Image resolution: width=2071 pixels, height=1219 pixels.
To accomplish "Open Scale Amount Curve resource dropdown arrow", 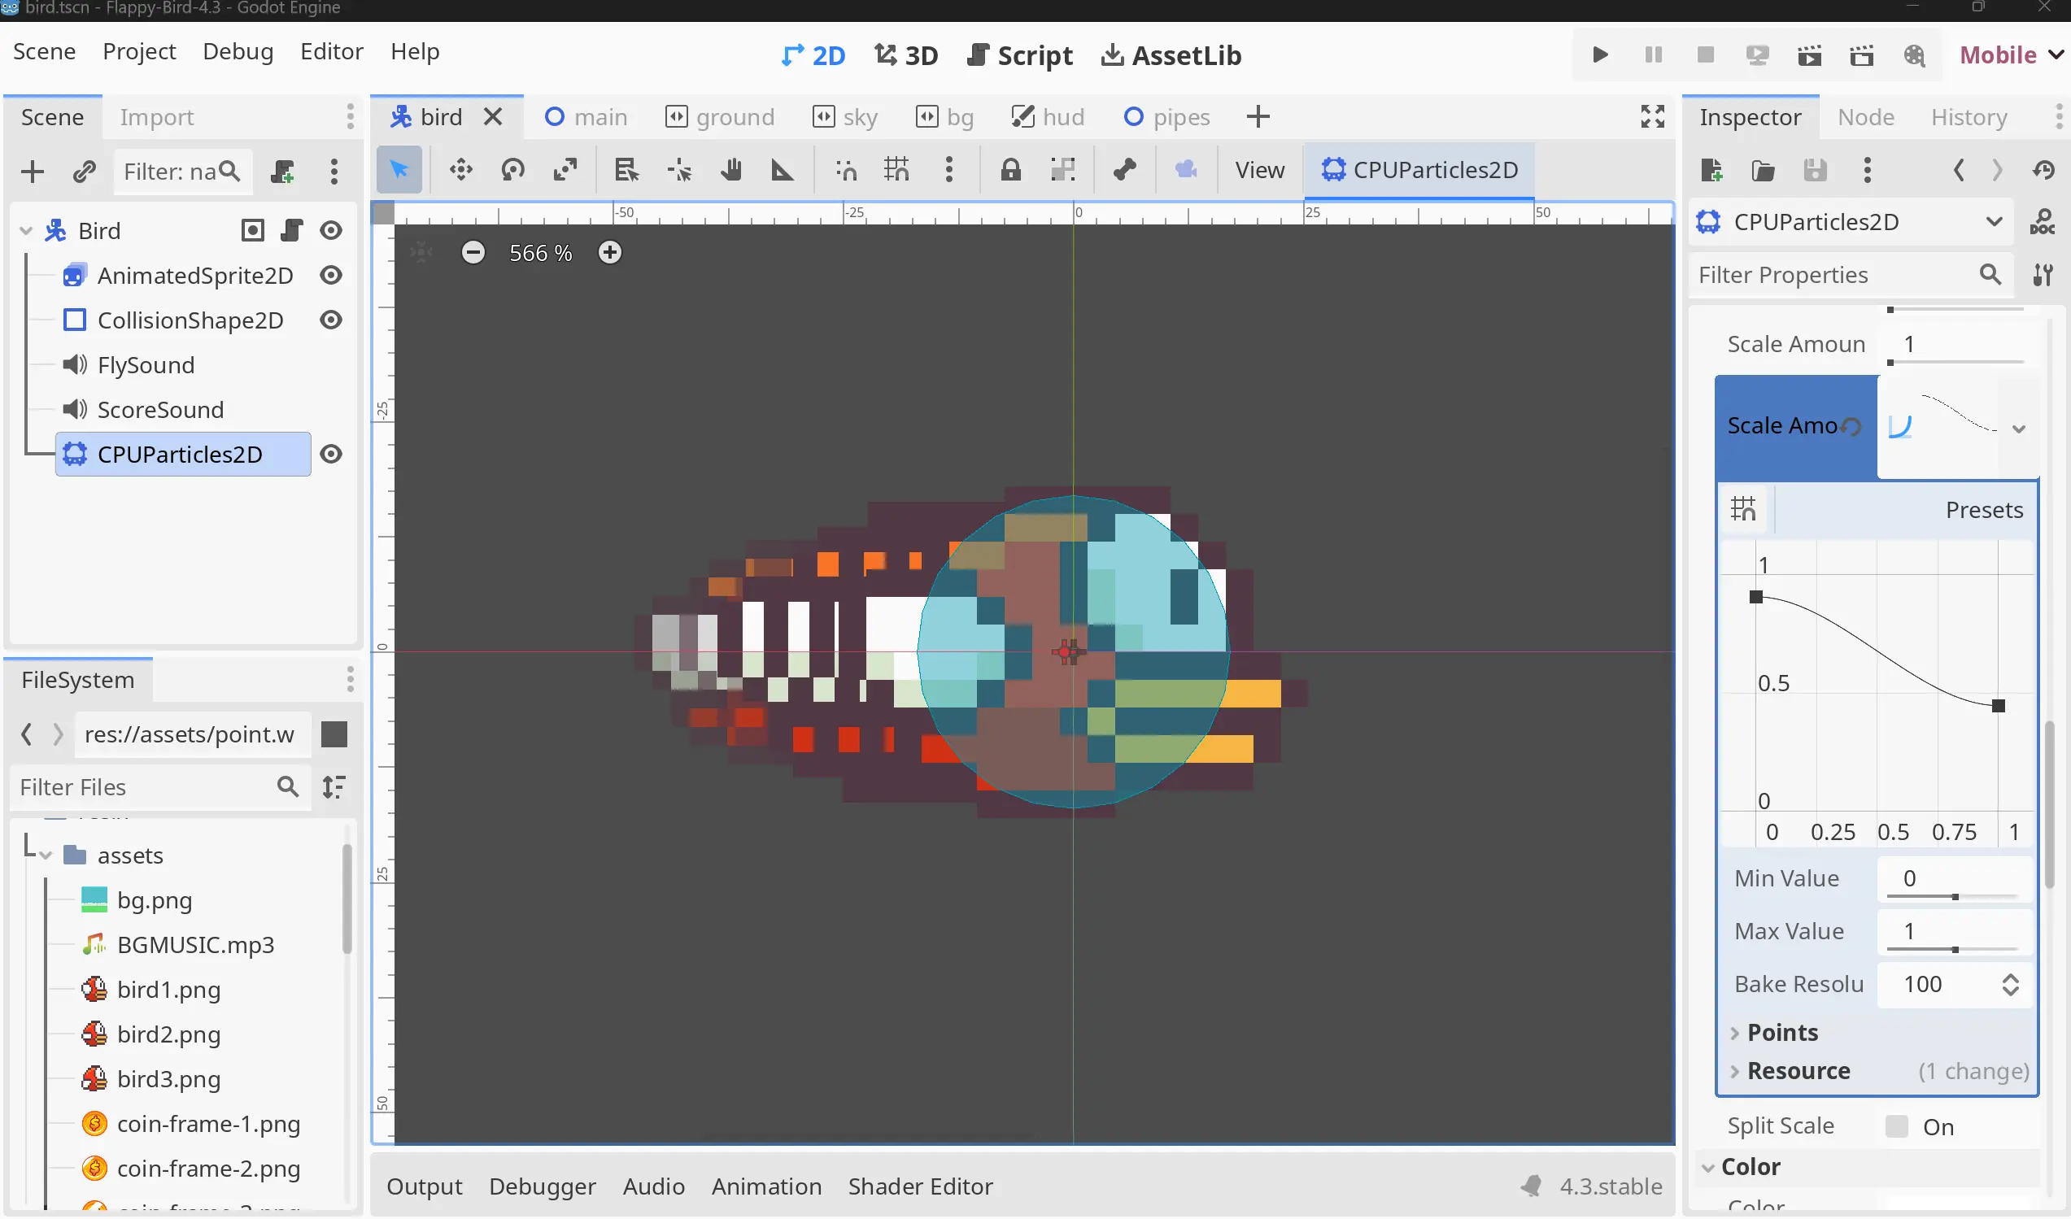I will pos(2019,429).
